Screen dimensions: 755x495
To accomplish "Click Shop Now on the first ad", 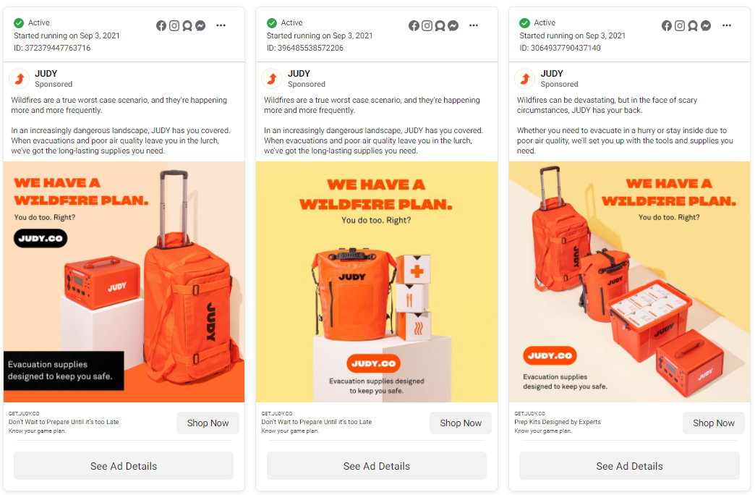I will (208, 423).
